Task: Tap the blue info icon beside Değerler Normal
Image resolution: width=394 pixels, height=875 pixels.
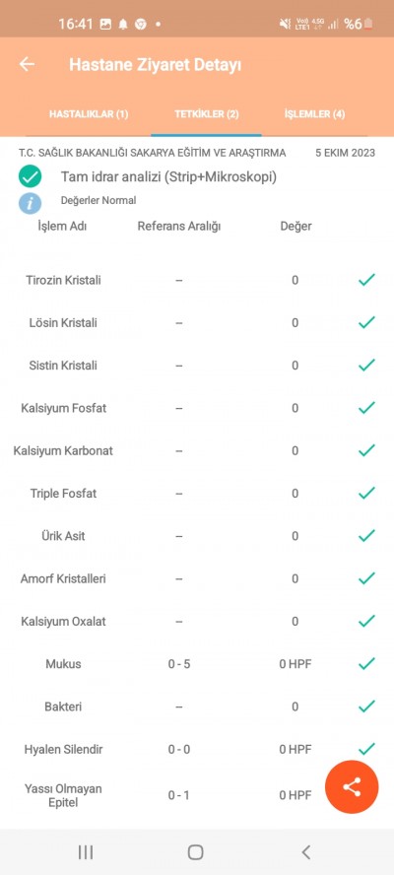Action: (x=31, y=203)
